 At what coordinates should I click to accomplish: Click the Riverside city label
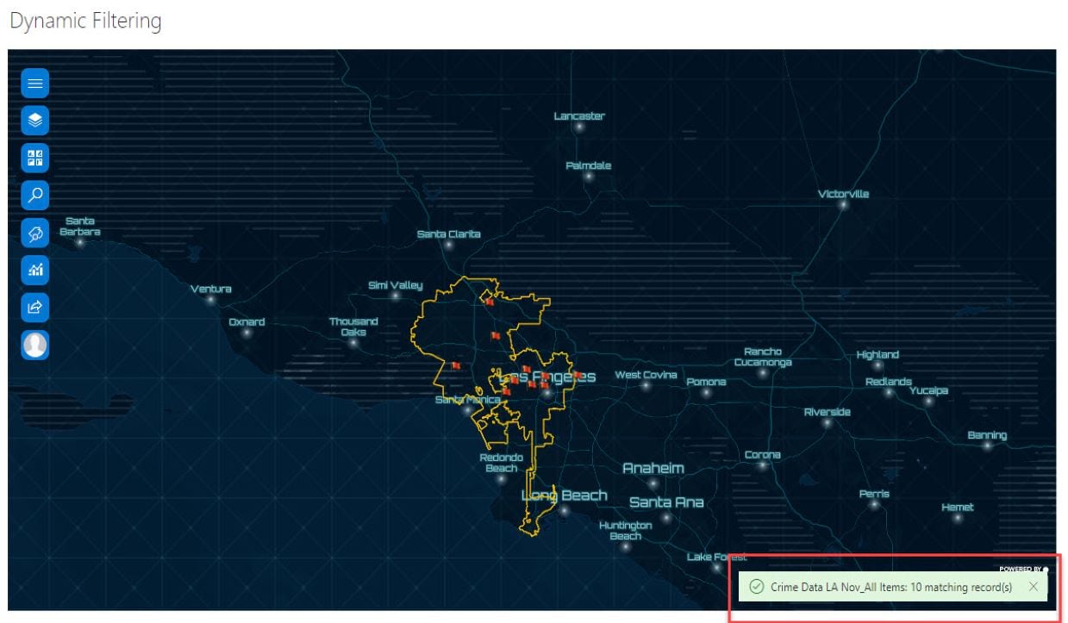[x=827, y=412]
